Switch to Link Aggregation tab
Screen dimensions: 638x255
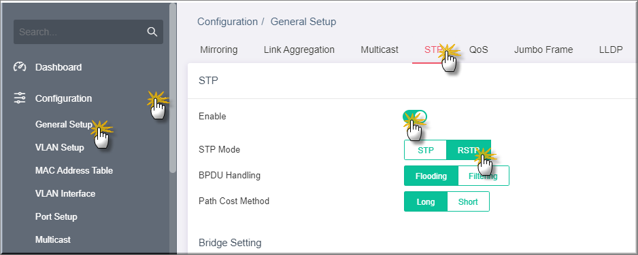click(299, 50)
